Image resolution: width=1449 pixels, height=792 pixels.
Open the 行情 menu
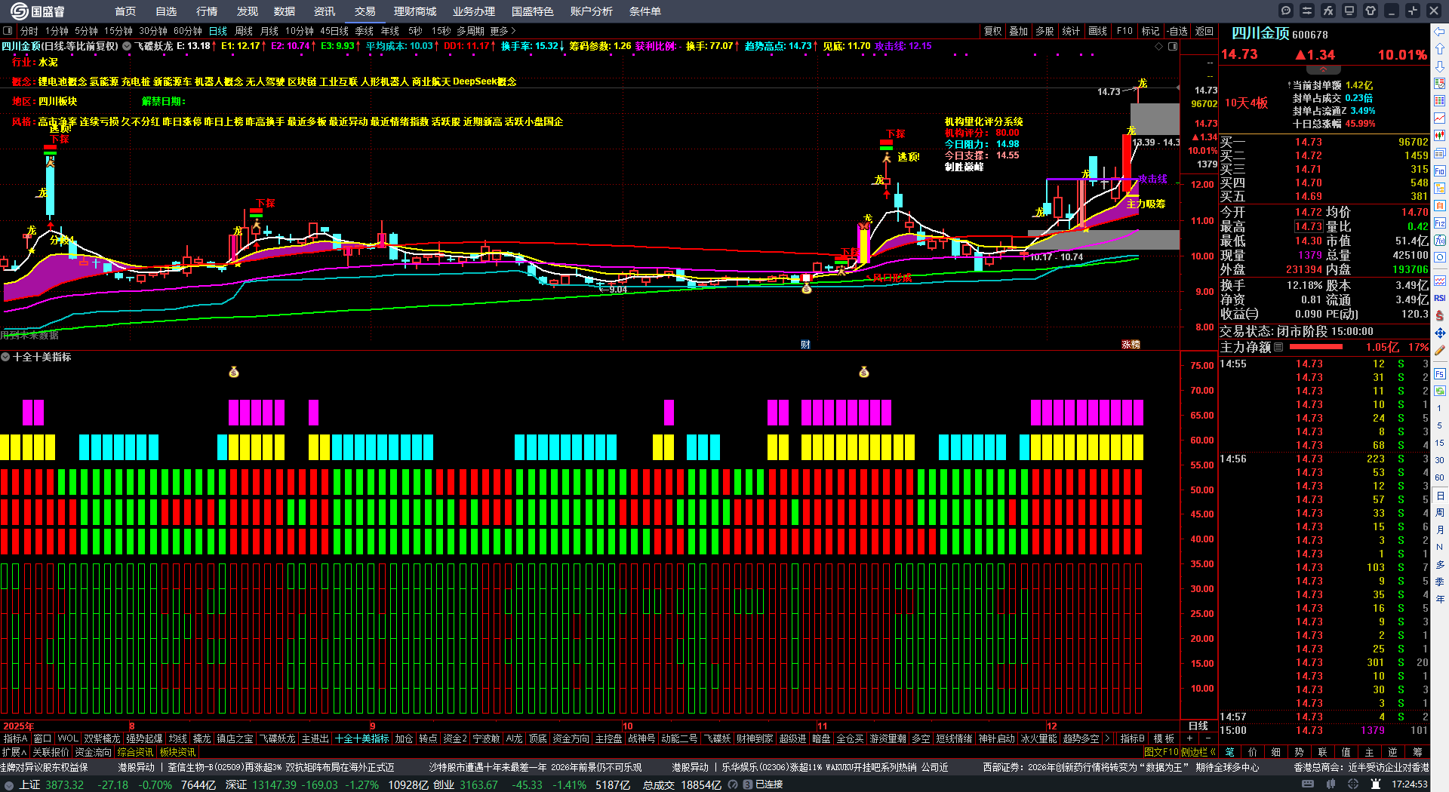(207, 11)
